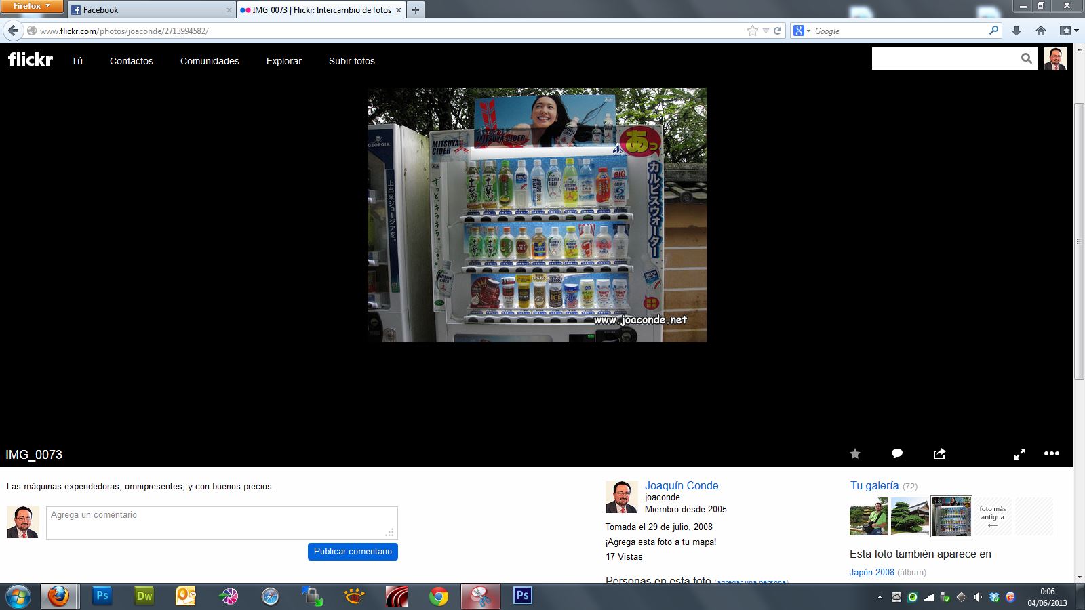Screen dimensions: 1085x610
Task: Click the vending machine photo
Action: point(537,215)
